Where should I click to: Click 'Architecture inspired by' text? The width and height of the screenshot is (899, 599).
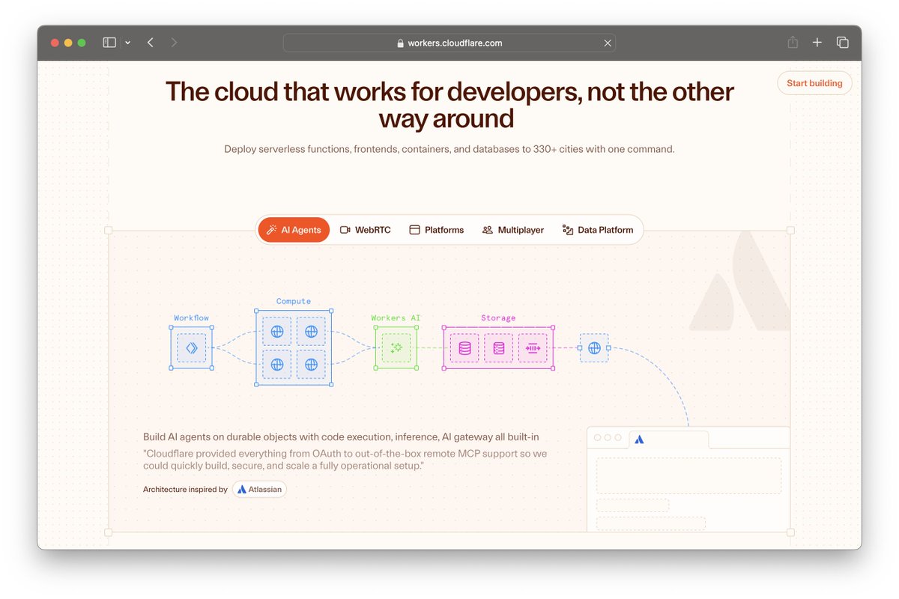pyautogui.click(x=185, y=490)
